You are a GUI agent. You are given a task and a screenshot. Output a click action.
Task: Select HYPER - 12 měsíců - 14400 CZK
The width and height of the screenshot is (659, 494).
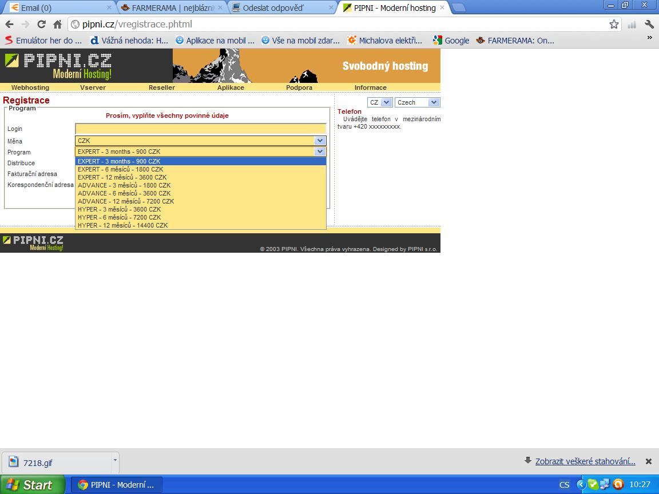pyautogui.click(x=201, y=225)
